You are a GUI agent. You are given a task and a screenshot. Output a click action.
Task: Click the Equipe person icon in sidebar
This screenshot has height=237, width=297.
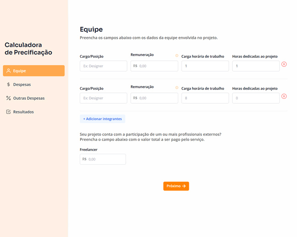(x=8, y=71)
